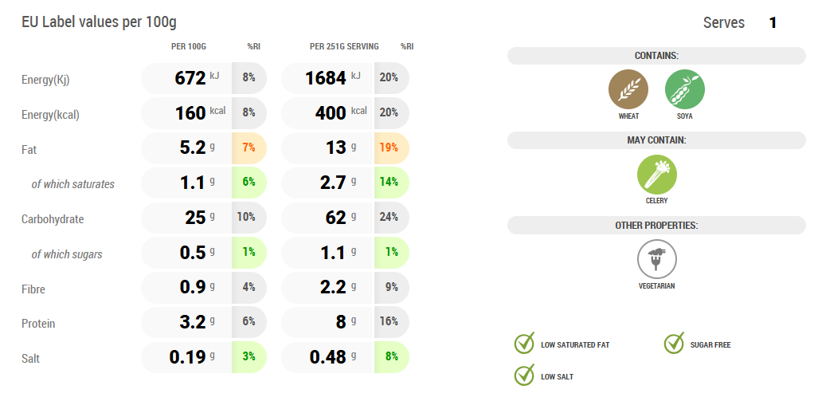Click the Low Saturated Fat checkmark
Screen dimensions: 814x405
pos(524,344)
